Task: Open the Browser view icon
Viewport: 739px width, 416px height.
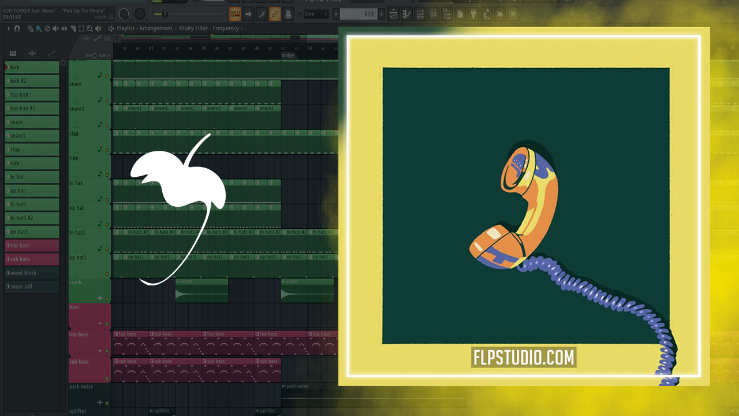Action: pyautogui.click(x=447, y=14)
